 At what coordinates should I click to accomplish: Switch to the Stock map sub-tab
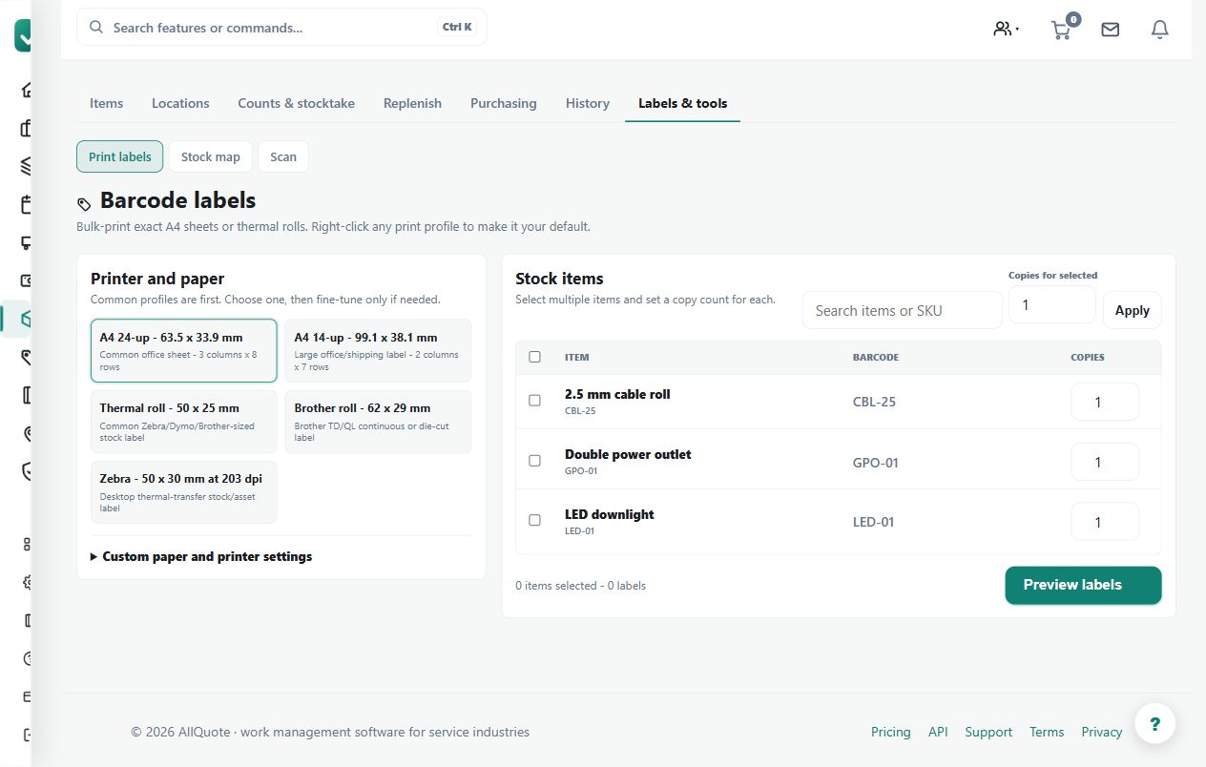click(211, 156)
